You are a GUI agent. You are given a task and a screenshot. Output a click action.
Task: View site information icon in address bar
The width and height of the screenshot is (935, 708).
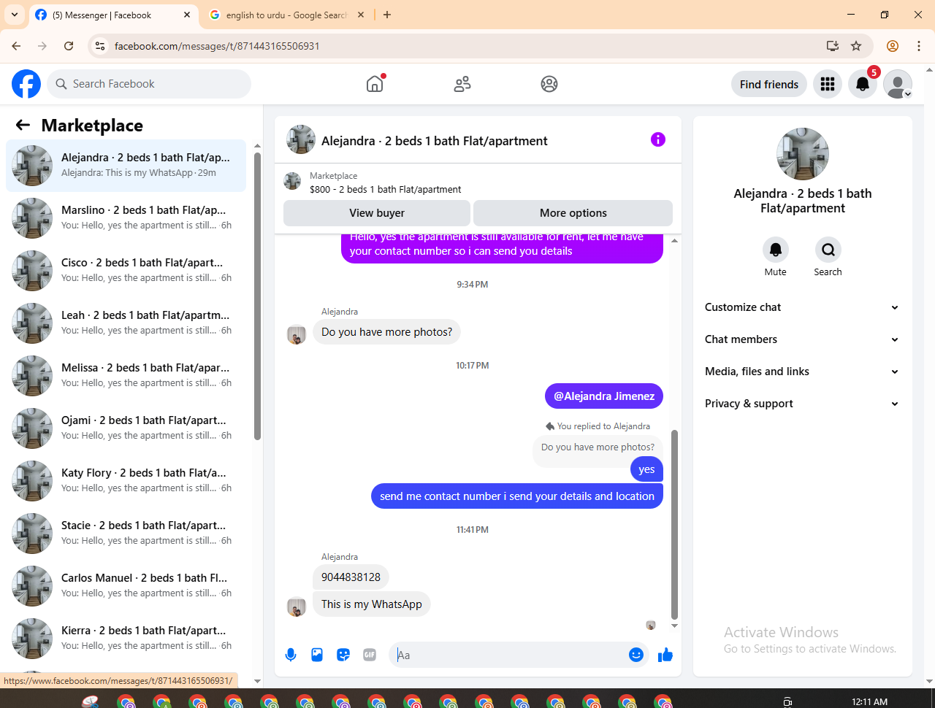pyautogui.click(x=100, y=46)
